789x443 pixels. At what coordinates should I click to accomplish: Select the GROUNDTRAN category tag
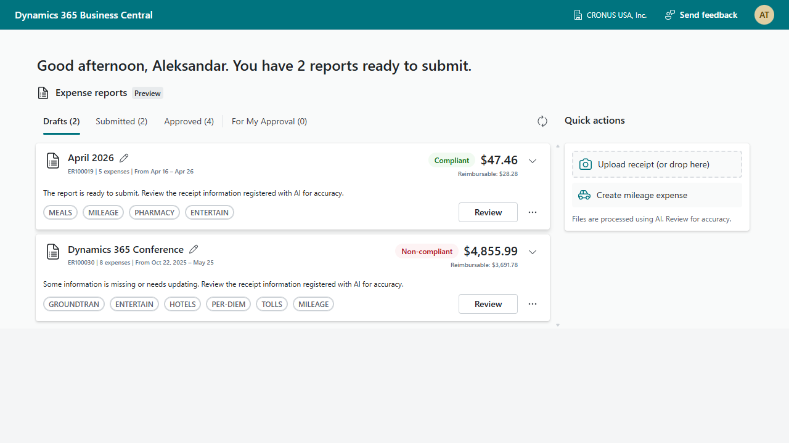point(74,304)
